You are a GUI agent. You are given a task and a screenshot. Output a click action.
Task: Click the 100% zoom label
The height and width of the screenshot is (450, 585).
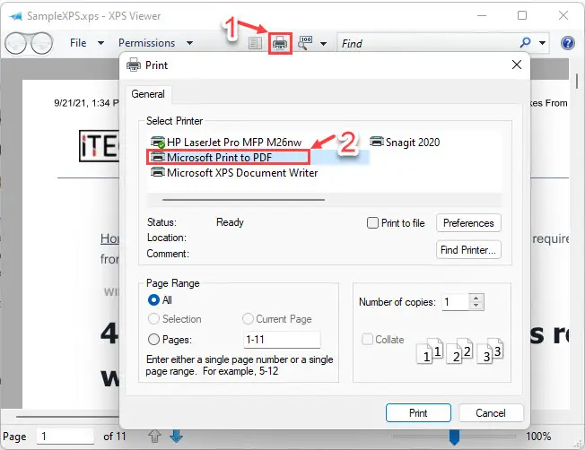point(538,437)
